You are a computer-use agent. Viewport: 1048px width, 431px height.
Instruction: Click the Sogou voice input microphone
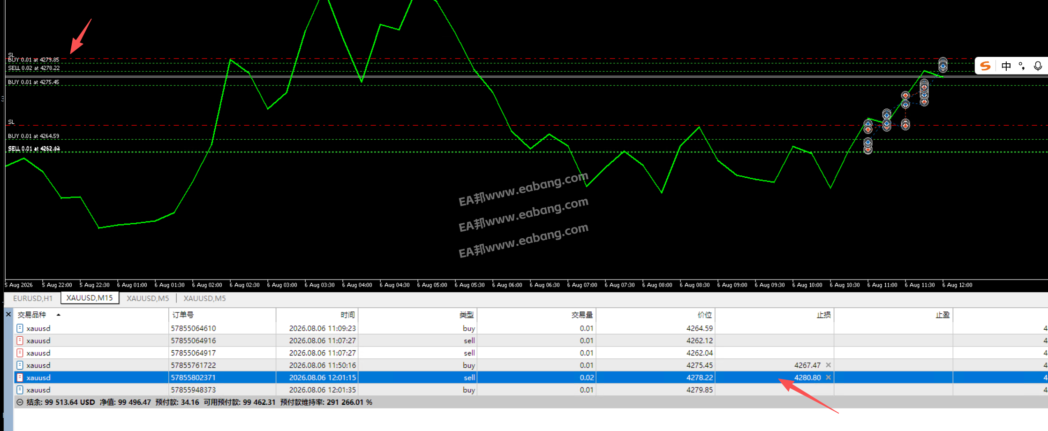1038,66
